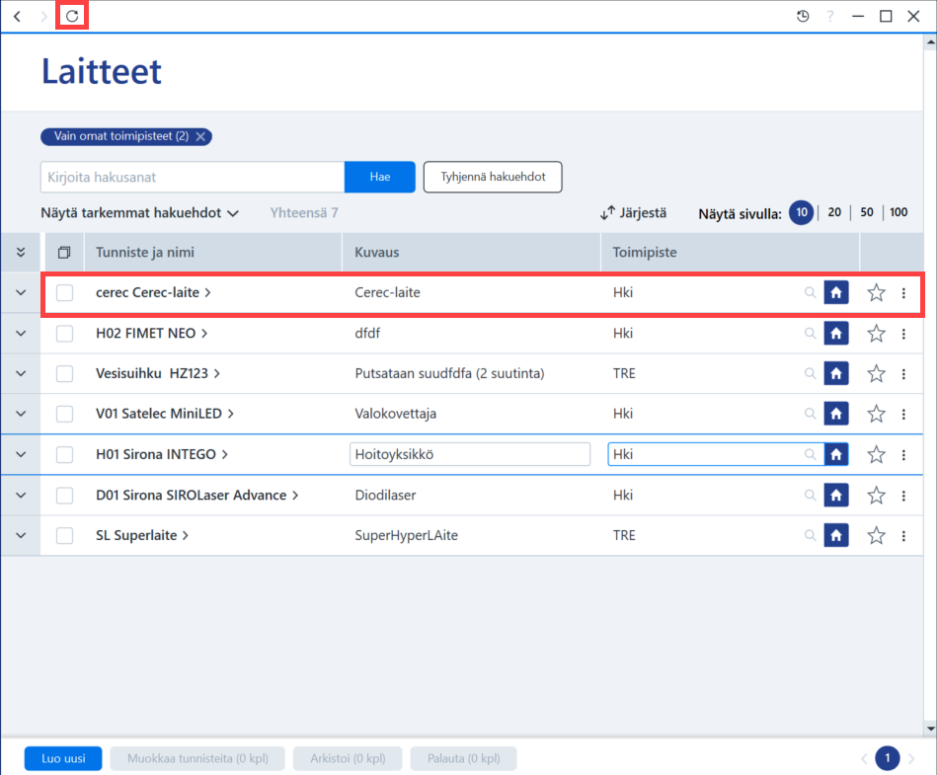Viewport: 937px width, 775px height.
Task: Click Tyhjennä hakuehdot button
Action: [x=493, y=177]
